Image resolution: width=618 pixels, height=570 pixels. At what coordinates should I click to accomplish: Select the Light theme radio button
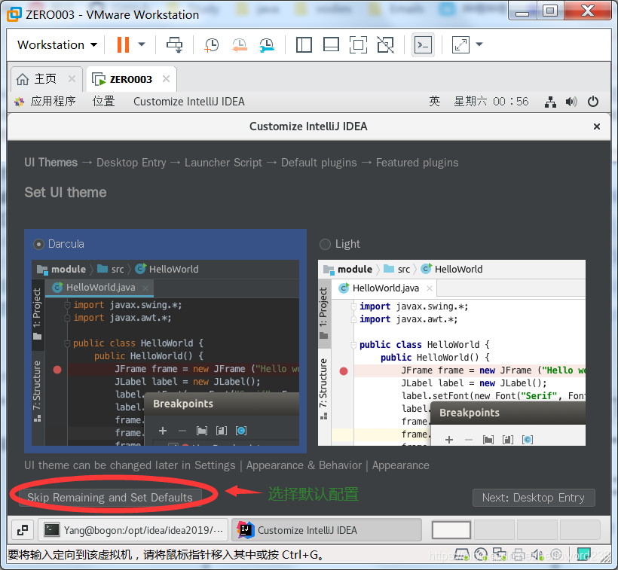[x=325, y=245]
